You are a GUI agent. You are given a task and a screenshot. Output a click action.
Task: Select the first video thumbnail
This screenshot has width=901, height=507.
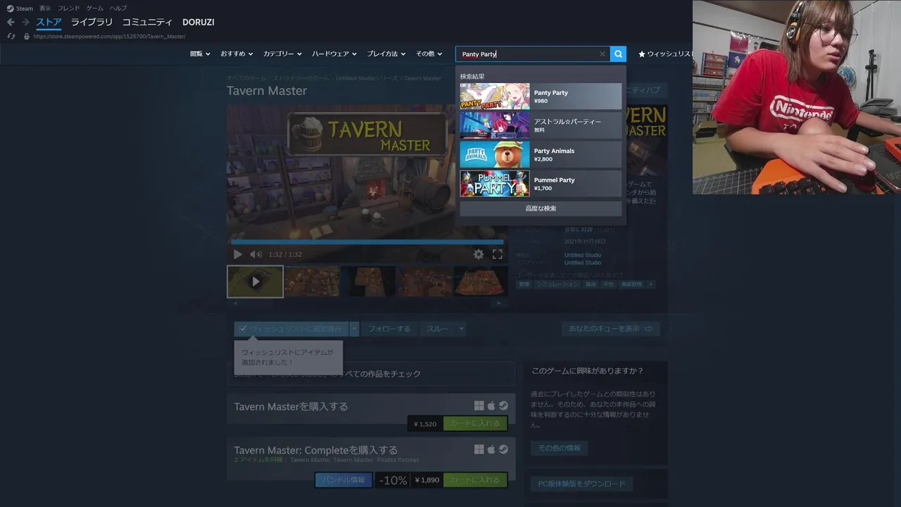coord(255,281)
